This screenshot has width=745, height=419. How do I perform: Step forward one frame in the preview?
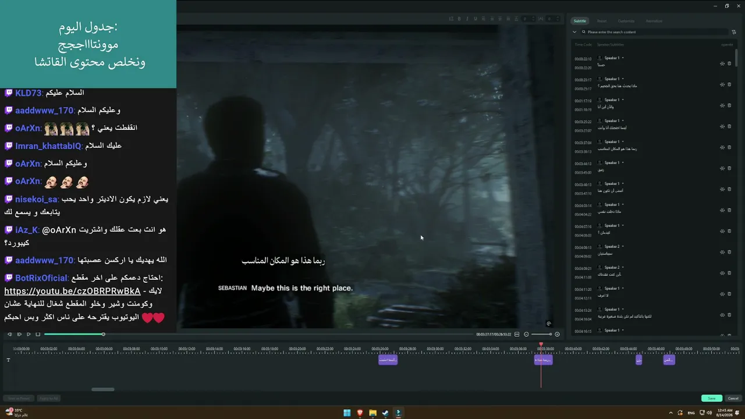[19, 334]
